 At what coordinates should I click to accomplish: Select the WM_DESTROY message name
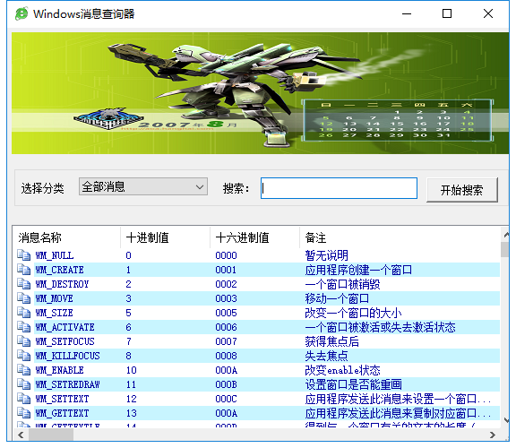click(62, 284)
